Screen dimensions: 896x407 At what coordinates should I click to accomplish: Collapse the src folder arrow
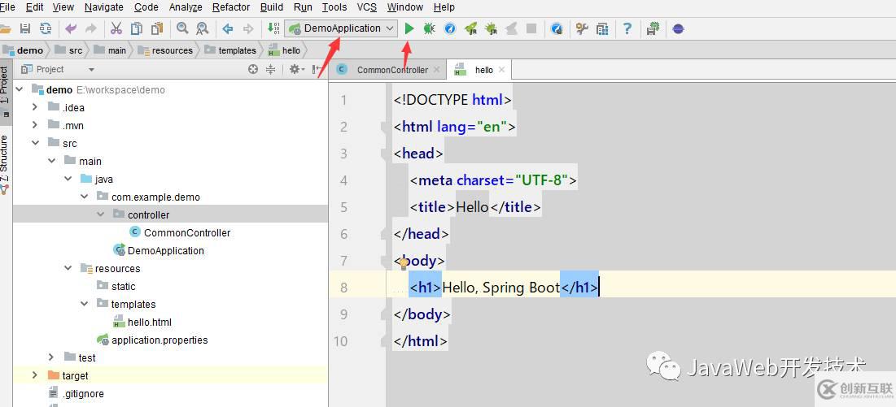pyautogui.click(x=35, y=143)
